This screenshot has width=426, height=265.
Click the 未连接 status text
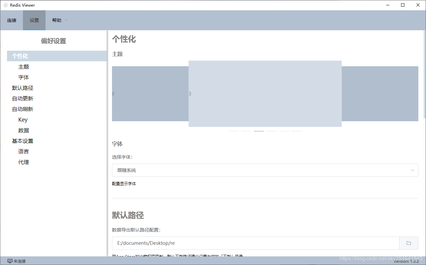(x=20, y=261)
